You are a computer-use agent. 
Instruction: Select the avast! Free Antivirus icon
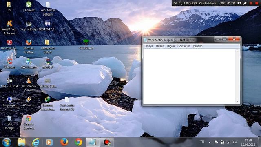pyautogui.click(x=9, y=27)
